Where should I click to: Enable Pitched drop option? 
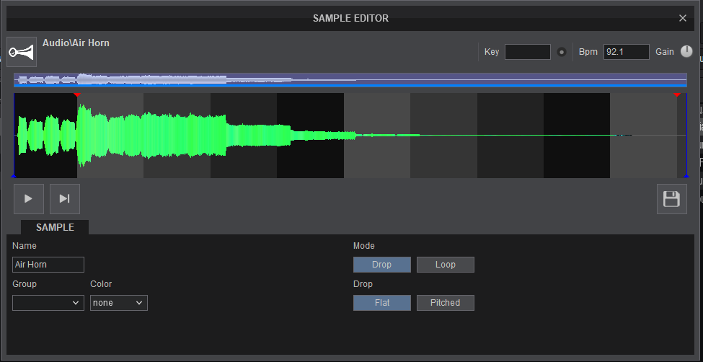(445, 303)
